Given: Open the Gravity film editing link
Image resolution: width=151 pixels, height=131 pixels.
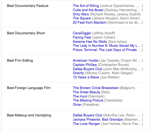Looking at the screenshot, I should coord(78,73).
